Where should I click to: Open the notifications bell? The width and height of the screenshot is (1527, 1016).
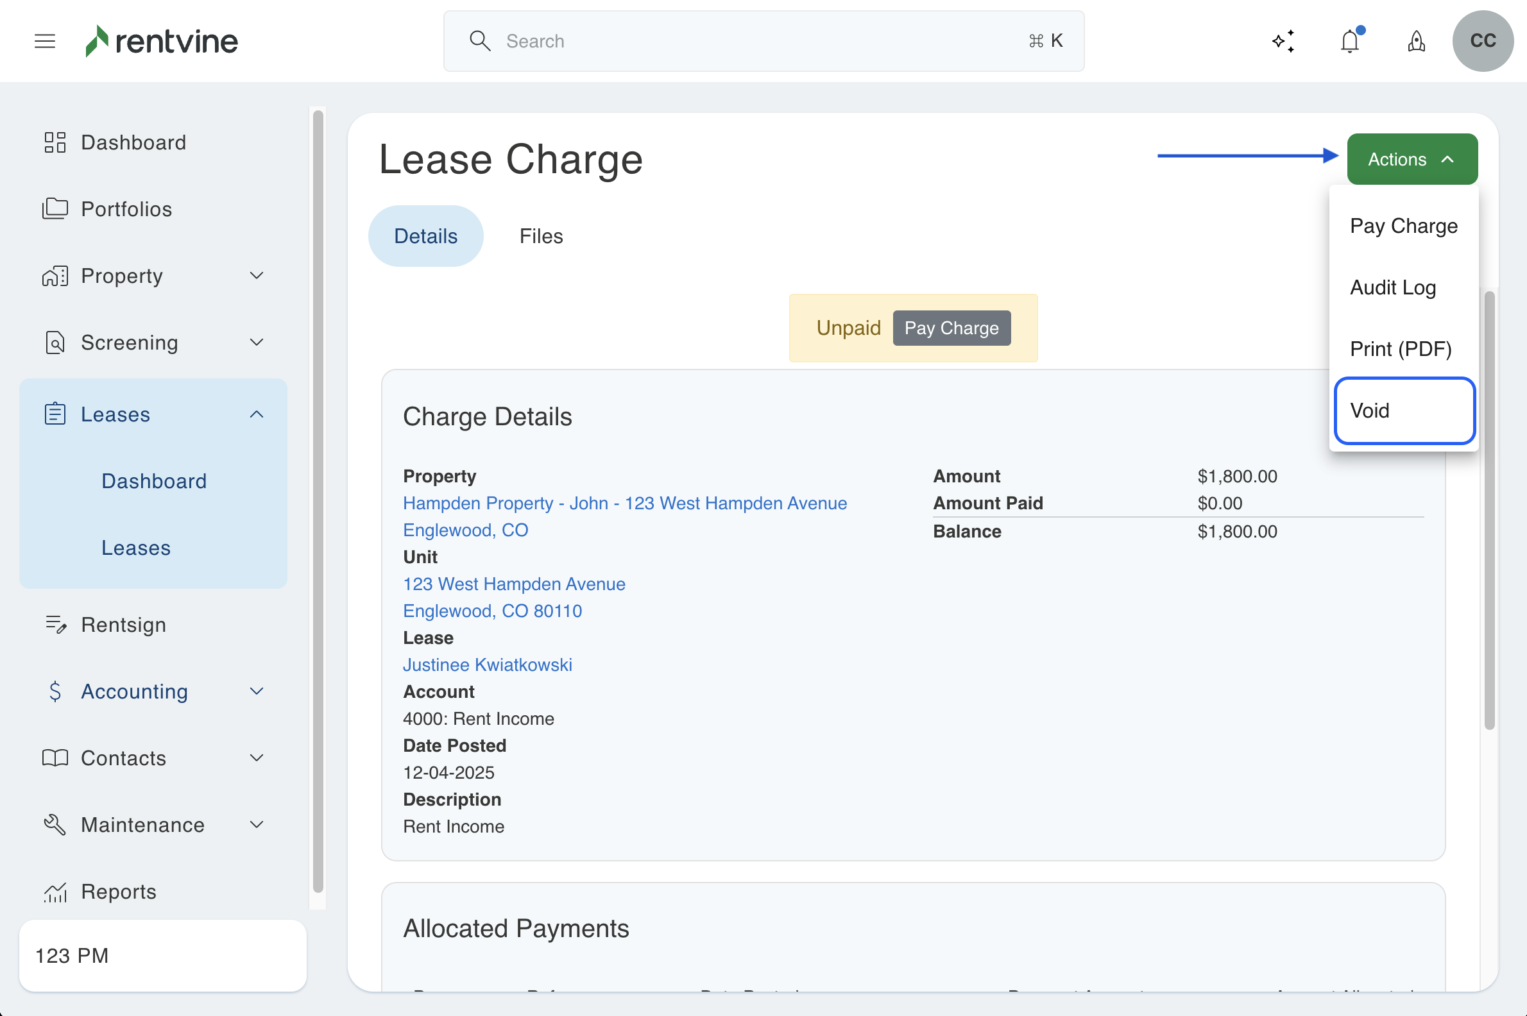click(1350, 42)
